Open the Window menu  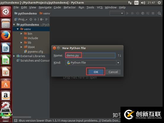111,7
